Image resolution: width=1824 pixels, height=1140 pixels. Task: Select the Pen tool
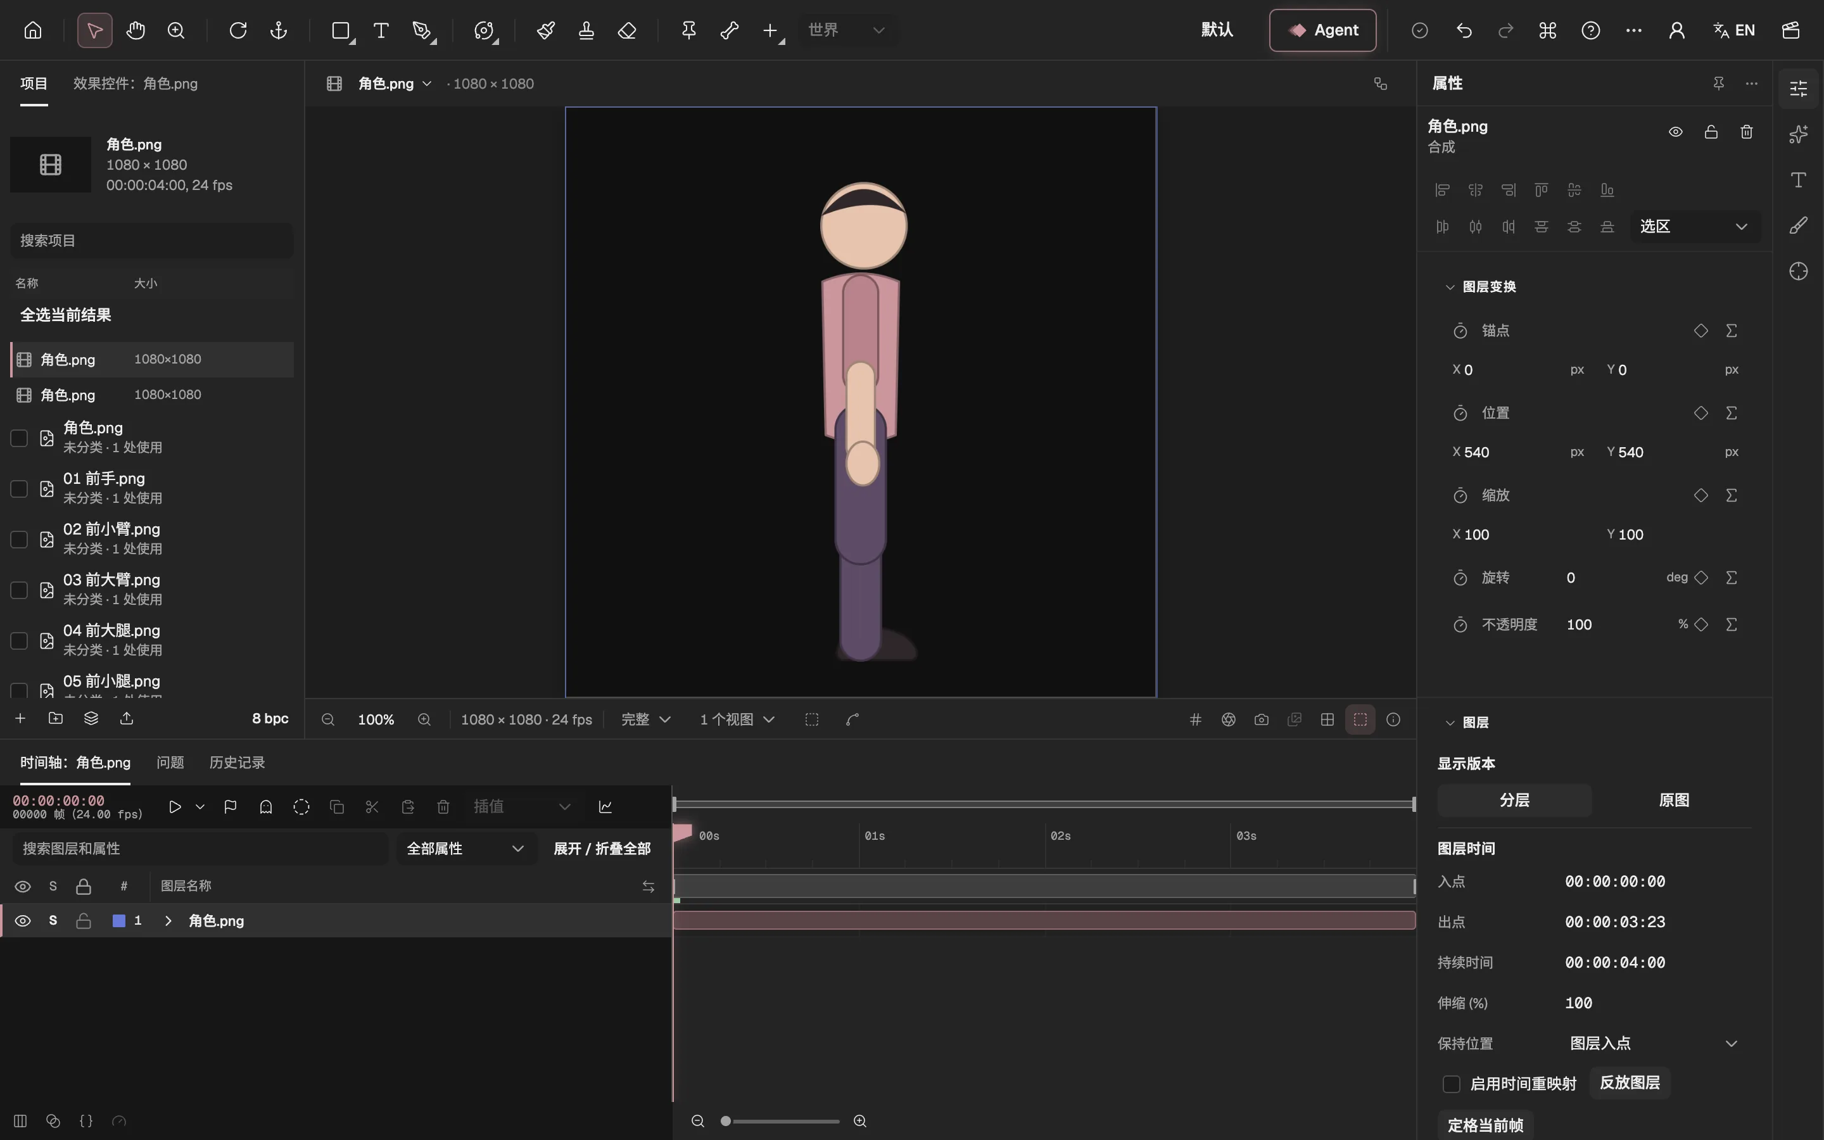coord(422,30)
